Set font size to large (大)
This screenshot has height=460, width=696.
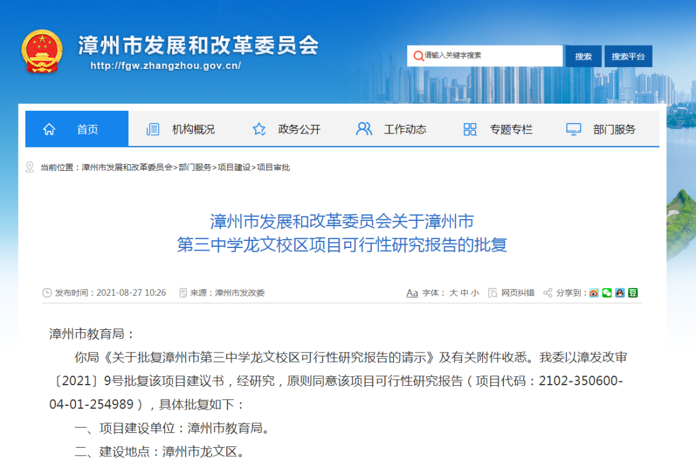(x=453, y=292)
